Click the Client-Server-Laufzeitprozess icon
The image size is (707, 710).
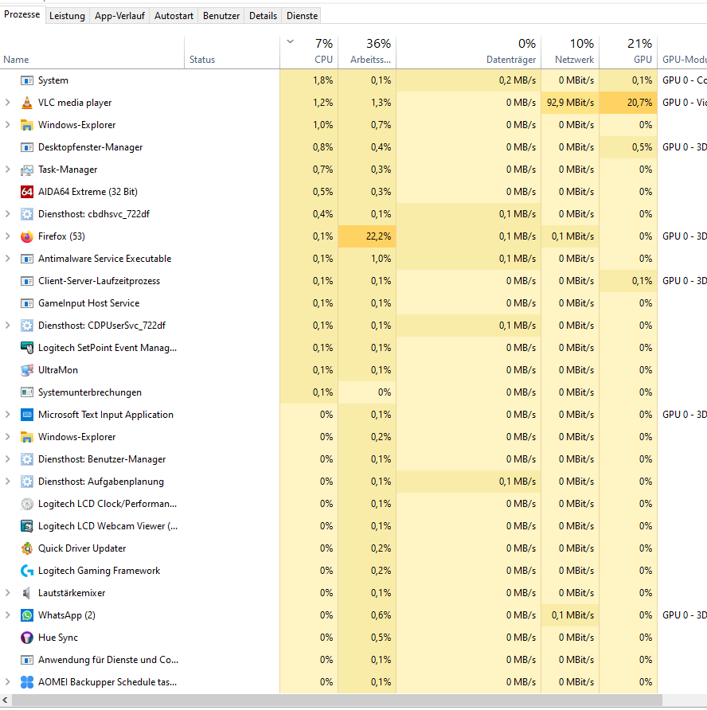point(27,281)
